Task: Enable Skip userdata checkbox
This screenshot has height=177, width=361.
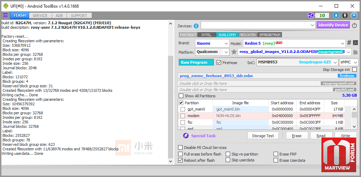Action: coord(228,160)
